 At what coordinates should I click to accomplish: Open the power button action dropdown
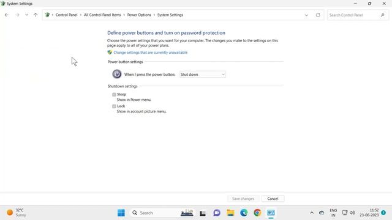point(203,75)
